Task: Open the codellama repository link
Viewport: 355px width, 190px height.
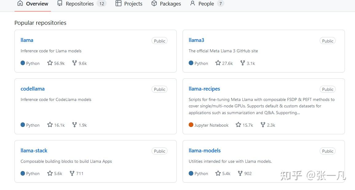Action: click(33, 89)
